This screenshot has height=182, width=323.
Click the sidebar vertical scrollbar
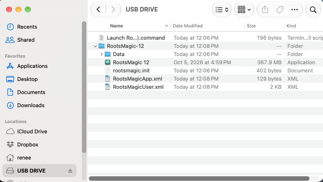point(84,87)
